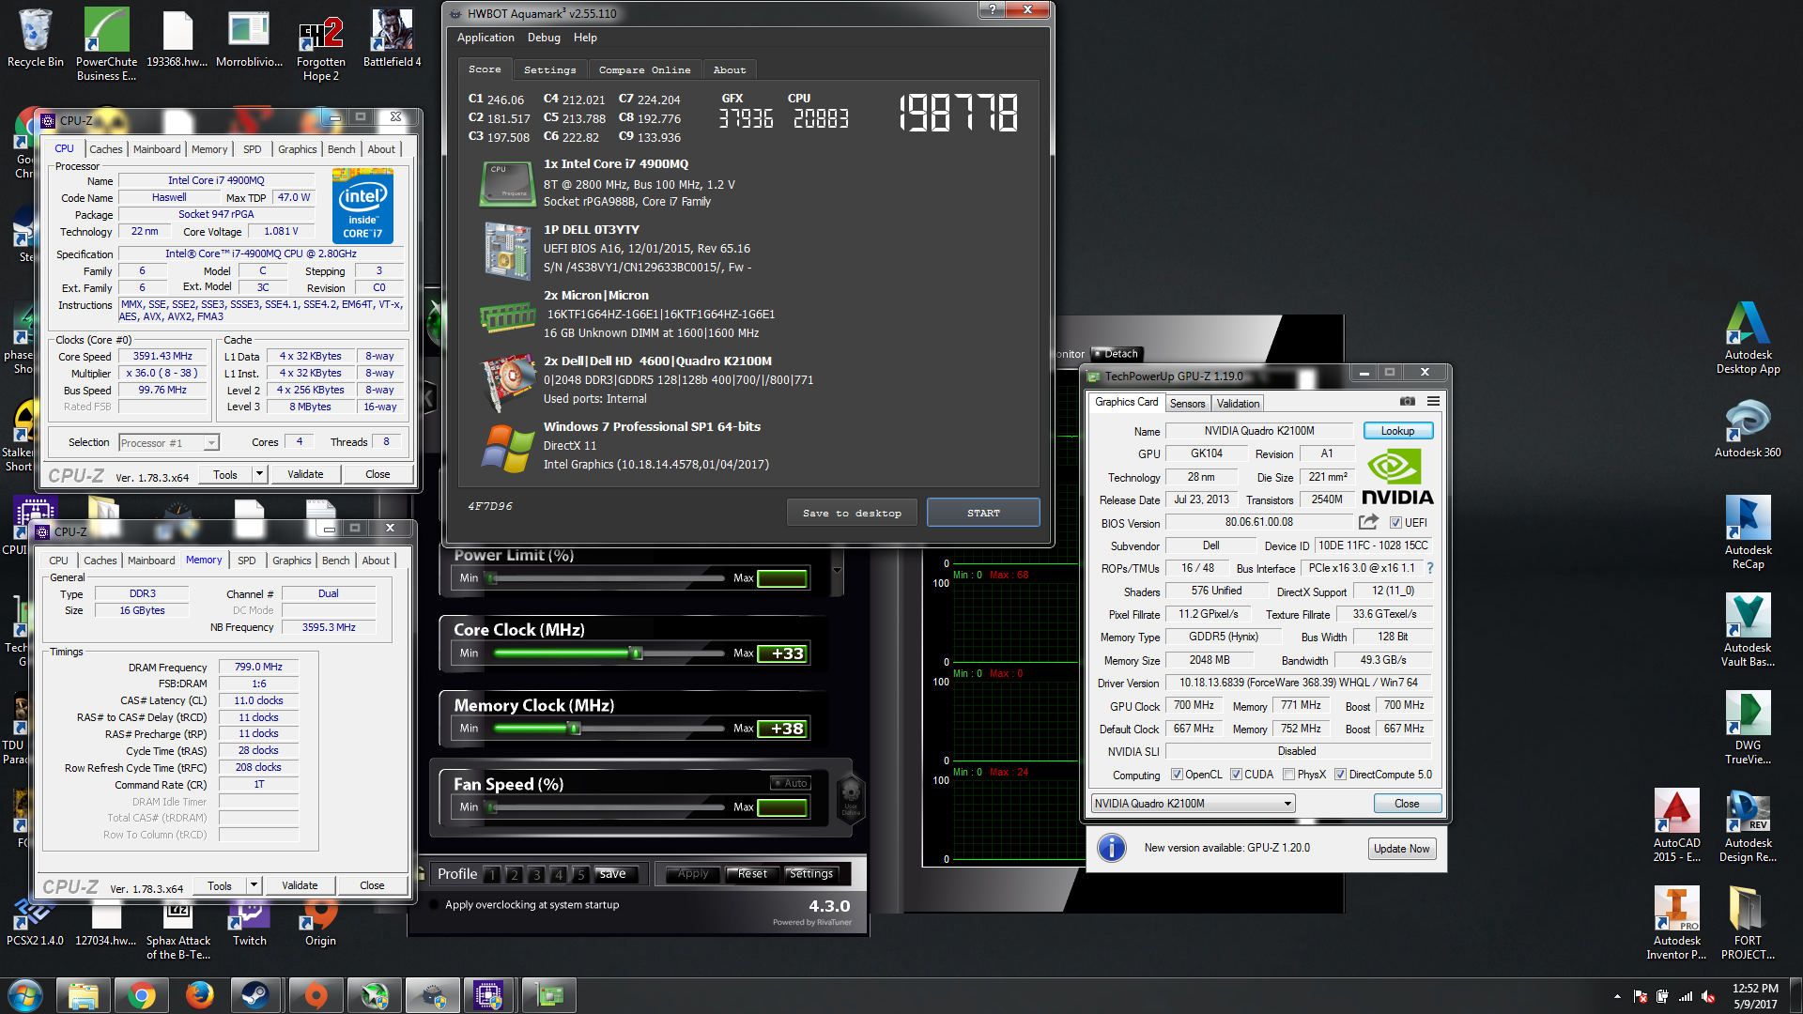Show hidden system tray icons arrow
This screenshot has width=1803, height=1014.
(1617, 996)
